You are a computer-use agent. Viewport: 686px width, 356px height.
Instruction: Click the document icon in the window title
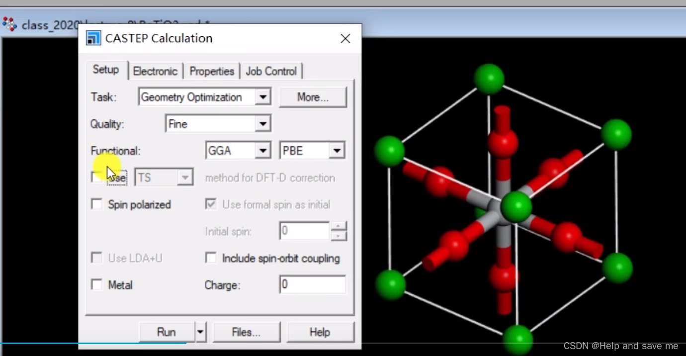pyautogui.click(x=9, y=24)
